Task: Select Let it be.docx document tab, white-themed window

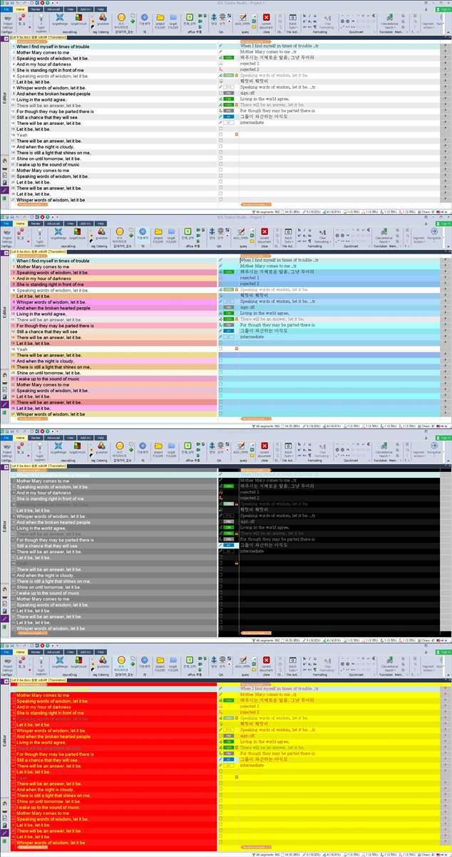Action: point(38,37)
